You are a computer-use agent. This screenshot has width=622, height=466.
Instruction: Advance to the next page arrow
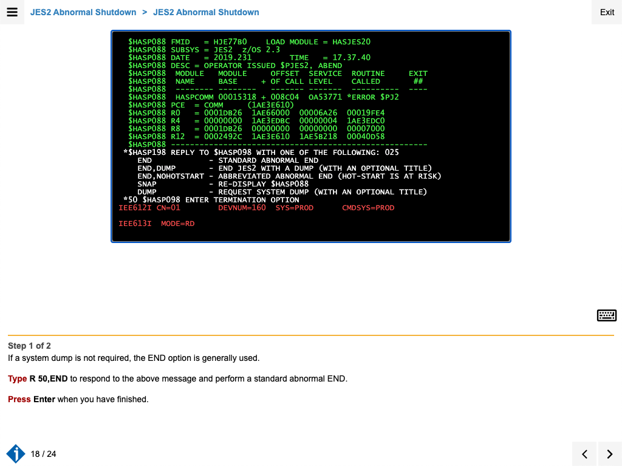tap(610, 454)
